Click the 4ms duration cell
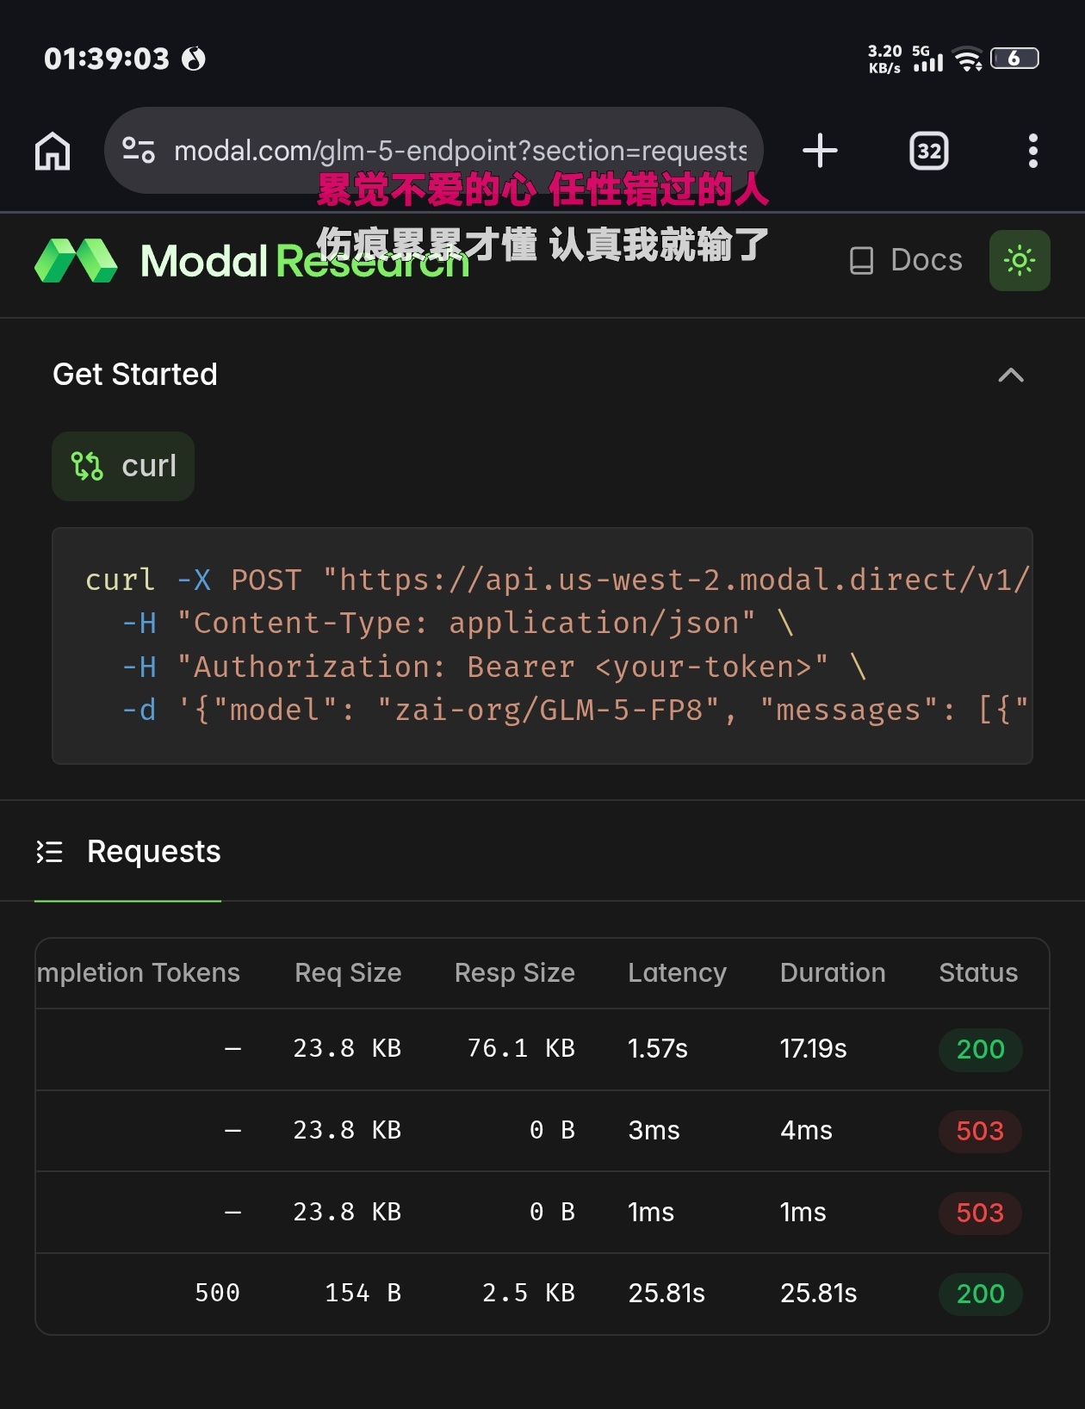1085x1409 pixels. (806, 1130)
